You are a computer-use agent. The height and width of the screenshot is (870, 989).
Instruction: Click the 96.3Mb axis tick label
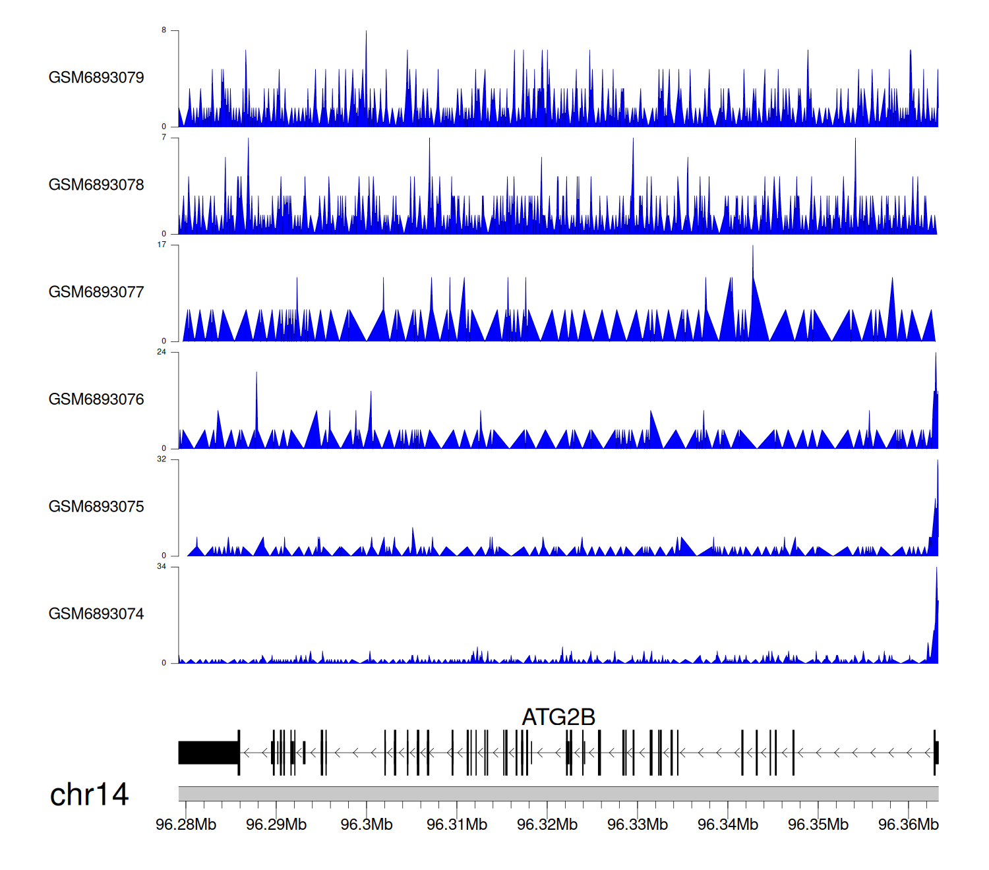(367, 825)
